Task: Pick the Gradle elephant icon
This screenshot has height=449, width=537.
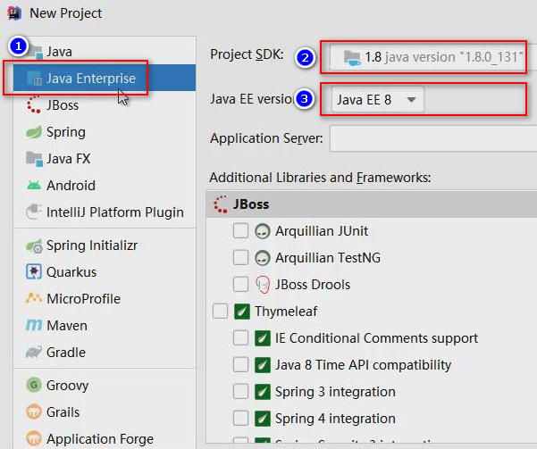Action: (x=34, y=353)
